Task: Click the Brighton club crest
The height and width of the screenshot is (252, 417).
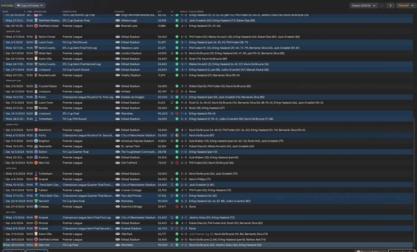Action: 36,141
